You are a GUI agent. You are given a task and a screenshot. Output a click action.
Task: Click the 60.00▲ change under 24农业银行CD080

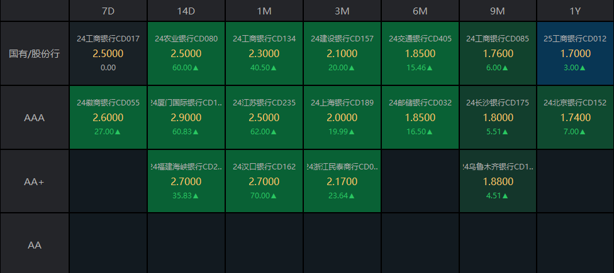[186, 68]
